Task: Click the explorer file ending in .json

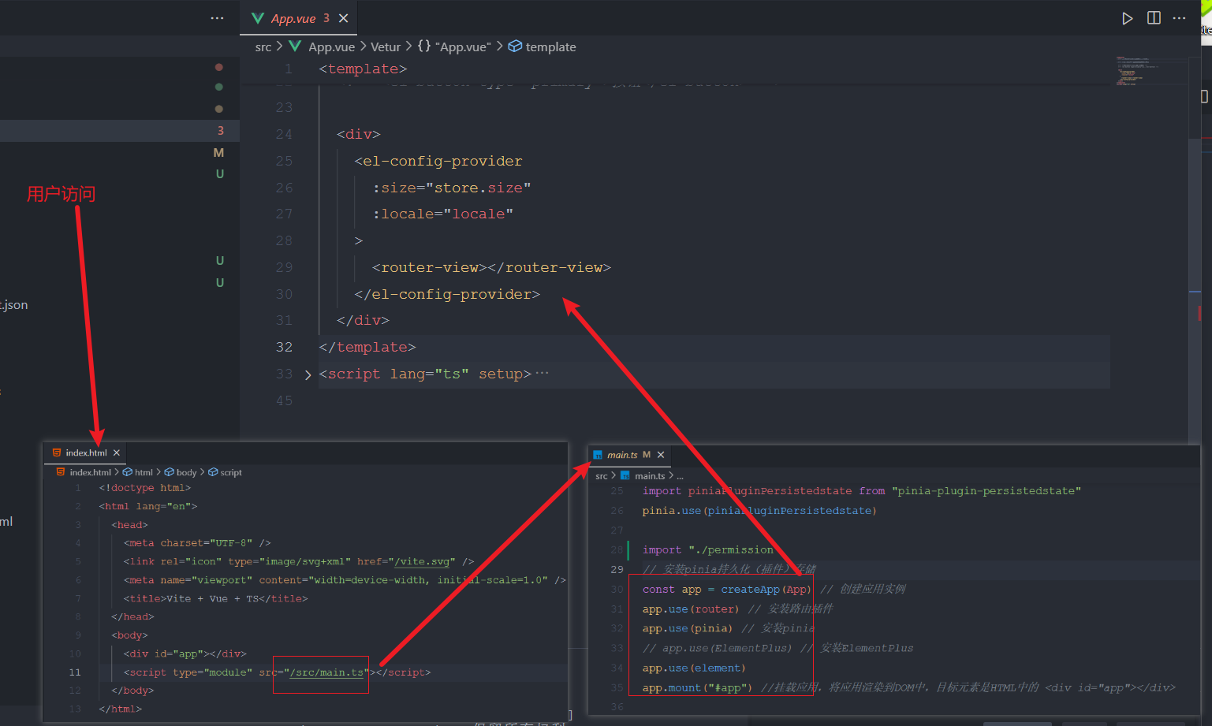Action: click(14, 305)
